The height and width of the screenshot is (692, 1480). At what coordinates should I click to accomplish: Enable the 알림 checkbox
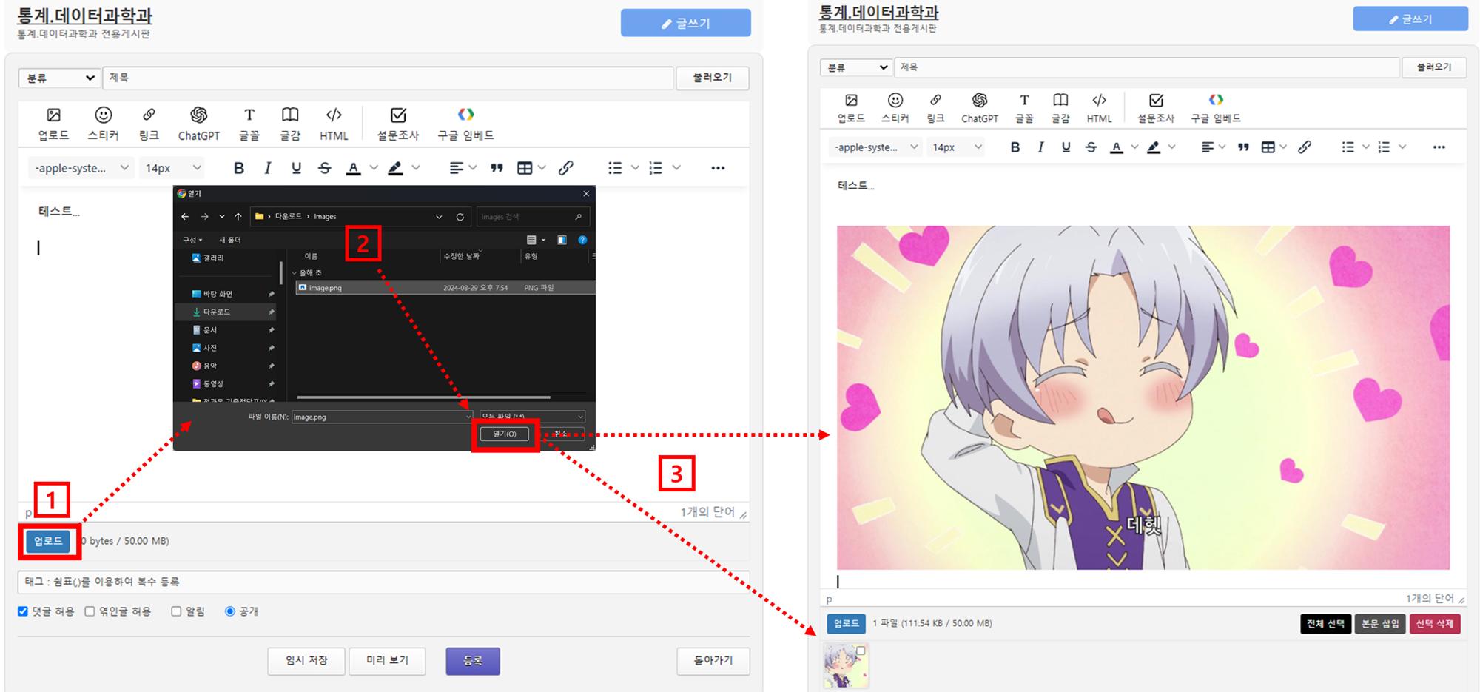[176, 611]
